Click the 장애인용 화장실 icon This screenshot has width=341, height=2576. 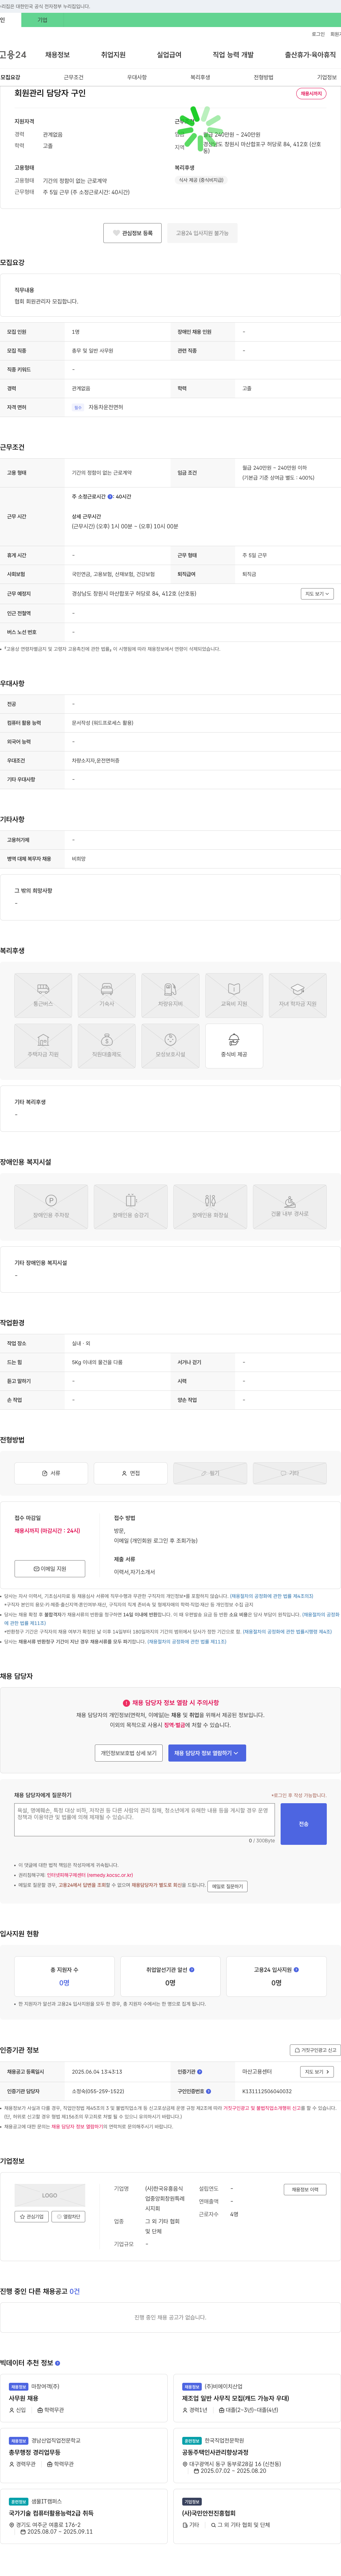(x=210, y=1206)
